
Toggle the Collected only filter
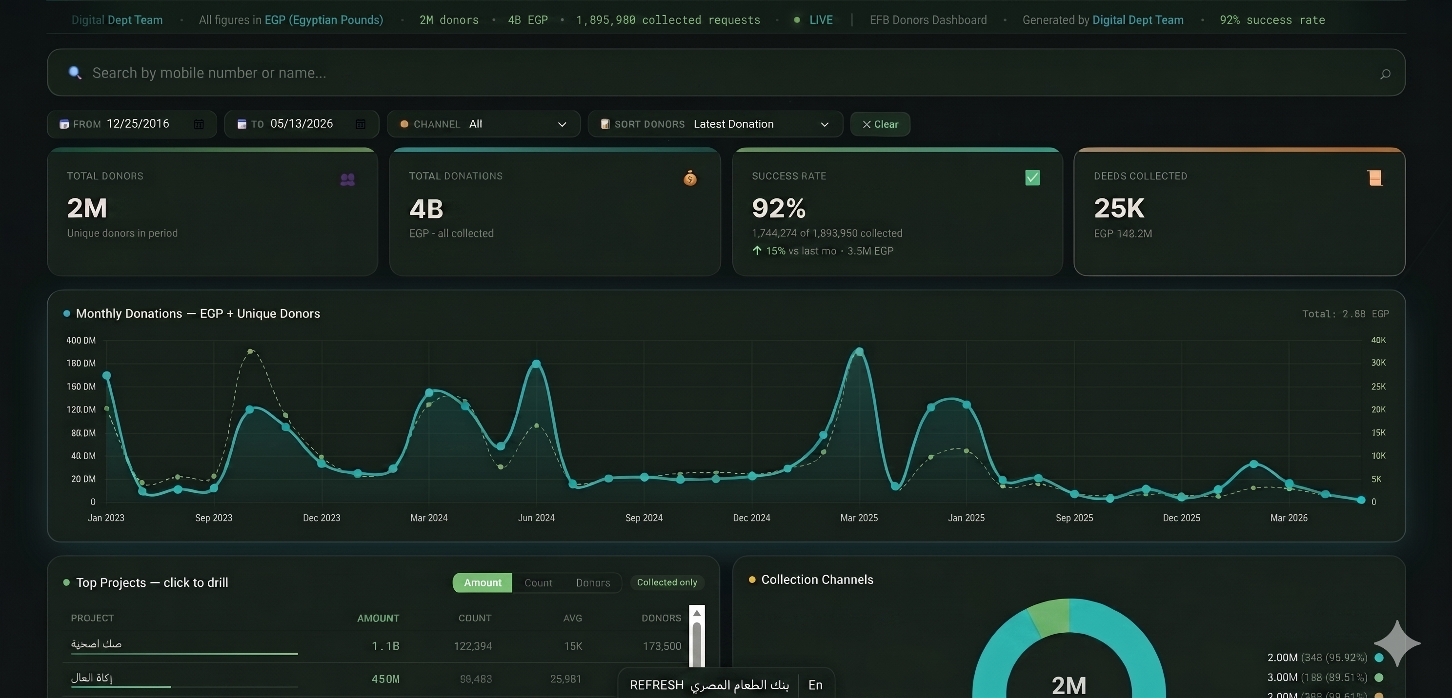pyautogui.click(x=667, y=582)
